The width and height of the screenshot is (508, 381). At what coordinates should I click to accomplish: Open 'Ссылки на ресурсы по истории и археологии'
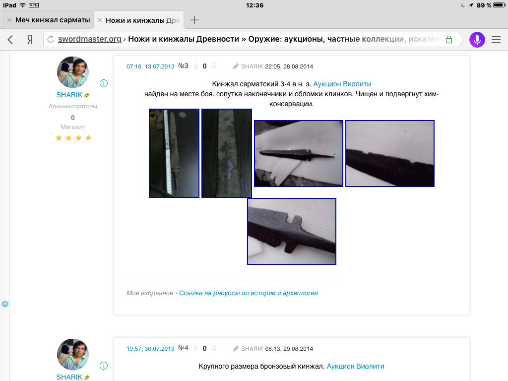(248, 293)
